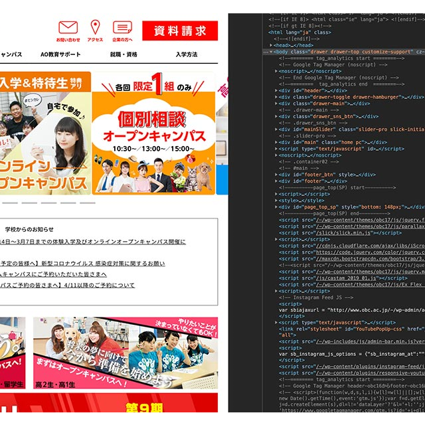Click the red 資料請求 button
Screen dimensions: 425x425
click(180, 31)
